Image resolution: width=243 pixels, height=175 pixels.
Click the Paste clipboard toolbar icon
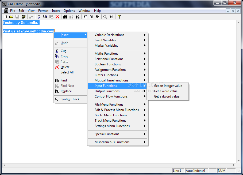pyautogui.click(x=51, y=17)
